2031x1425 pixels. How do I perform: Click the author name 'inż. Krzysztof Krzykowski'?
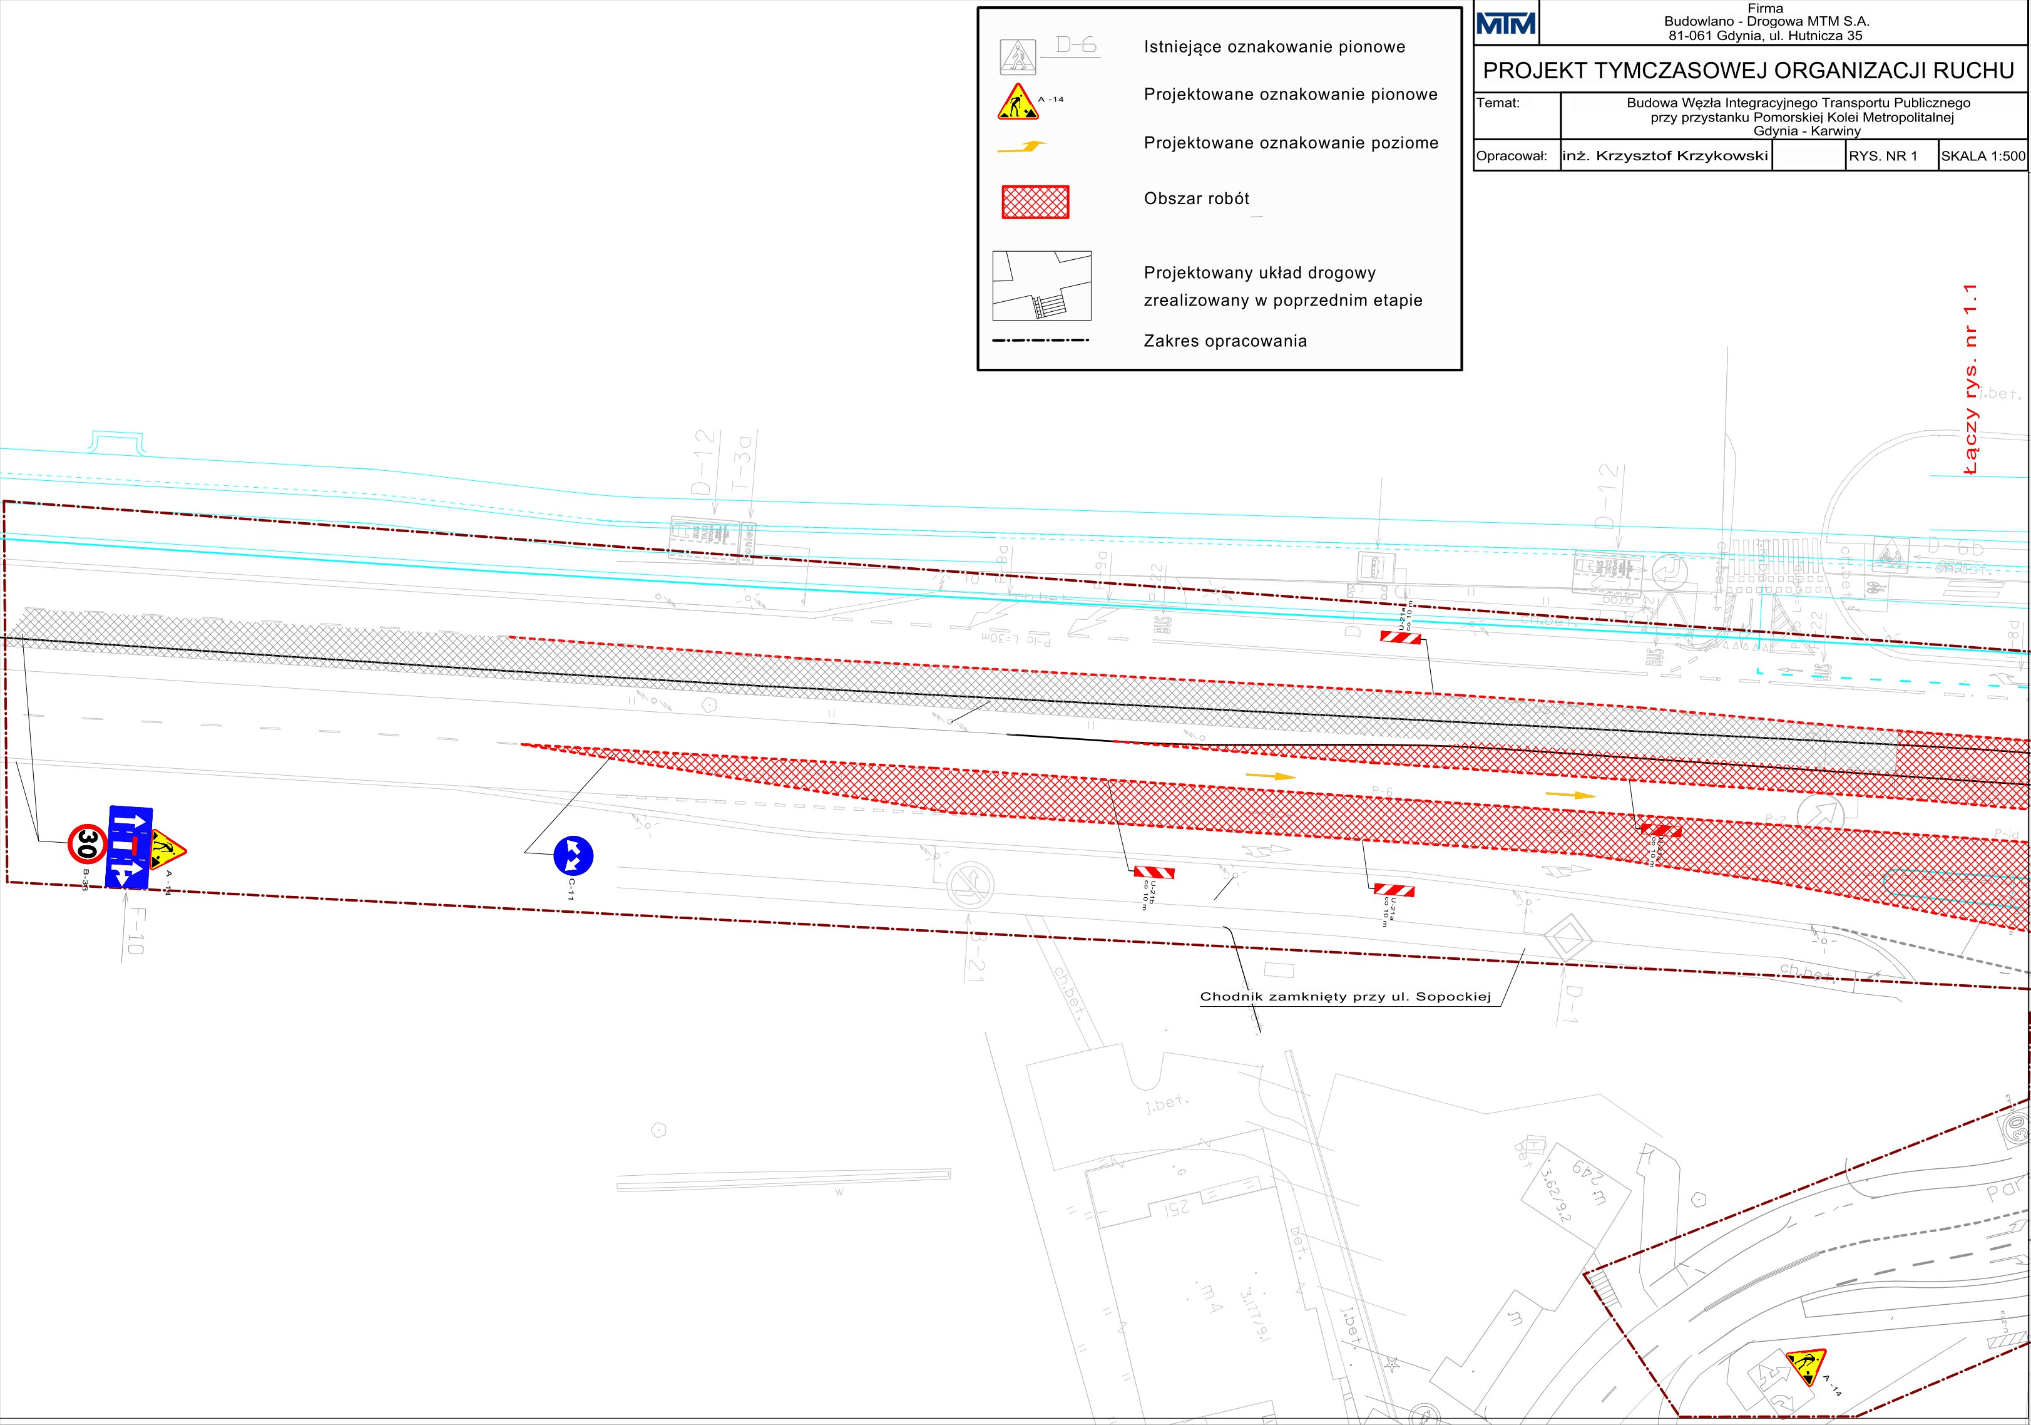point(1665,157)
